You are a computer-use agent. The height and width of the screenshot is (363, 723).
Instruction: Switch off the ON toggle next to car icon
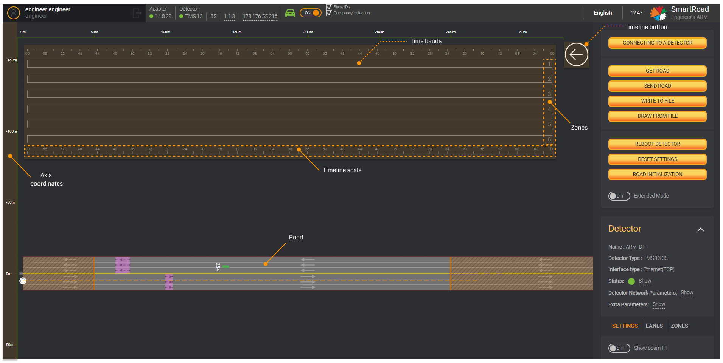click(x=311, y=13)
